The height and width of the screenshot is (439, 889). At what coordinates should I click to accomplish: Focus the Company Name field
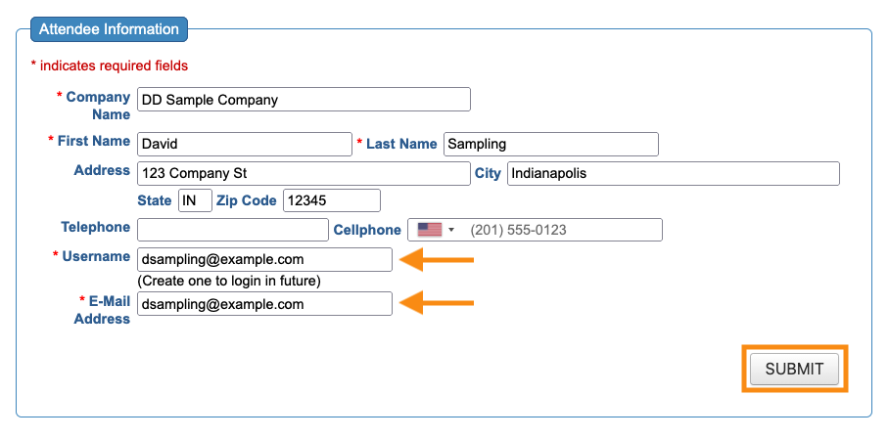pyautogui.click(x=304, y=100)
